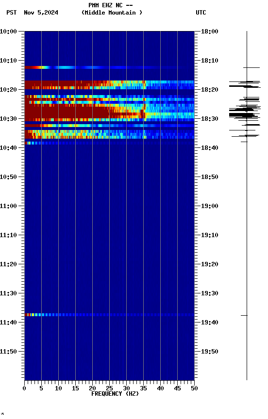Click the 'PST' timezone label
The image size is (268, 419).
12,13
